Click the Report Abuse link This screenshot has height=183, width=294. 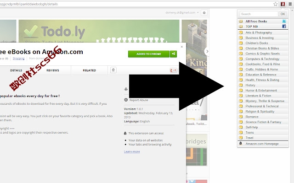pyautogui.click(x=139, y=100)
